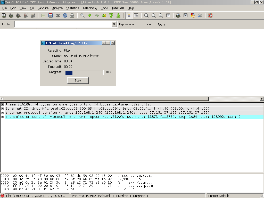Open the Telephony menu
Screen dimensions: 264x198
coord(90,8)
